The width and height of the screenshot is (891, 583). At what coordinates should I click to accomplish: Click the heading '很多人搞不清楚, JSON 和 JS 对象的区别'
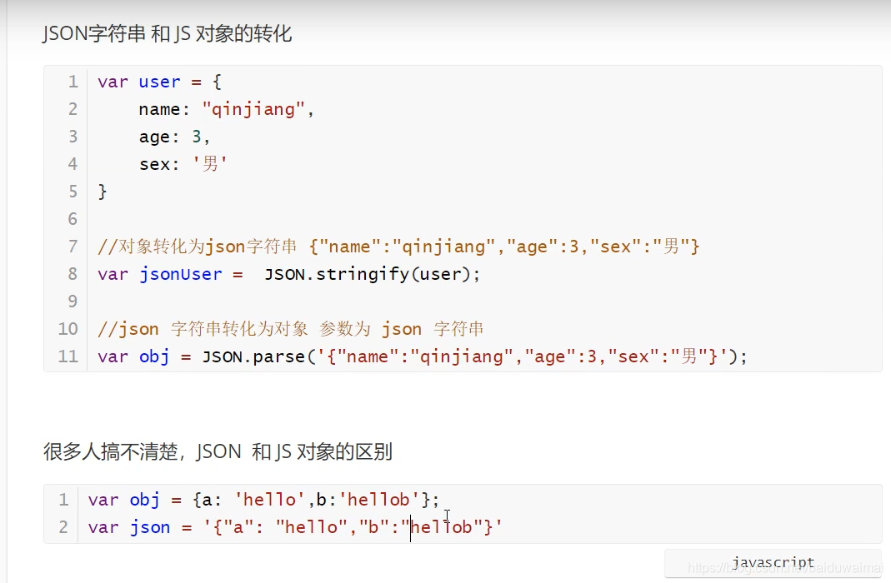tap(218, 452)
